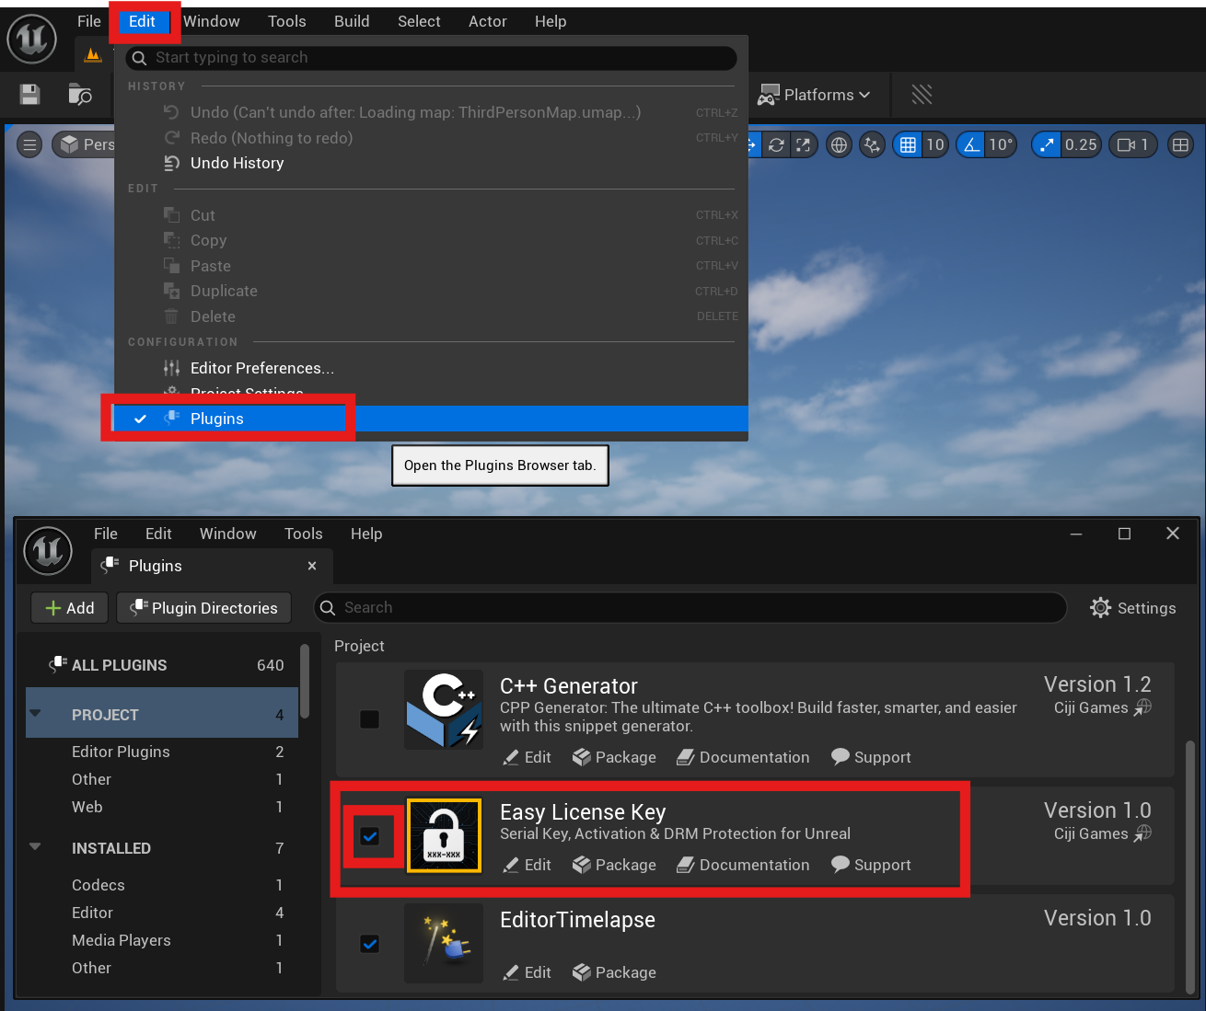Click the EditorTimelapse wand thumbnail
The image size is (1206, 1011).
pos(444,943)
